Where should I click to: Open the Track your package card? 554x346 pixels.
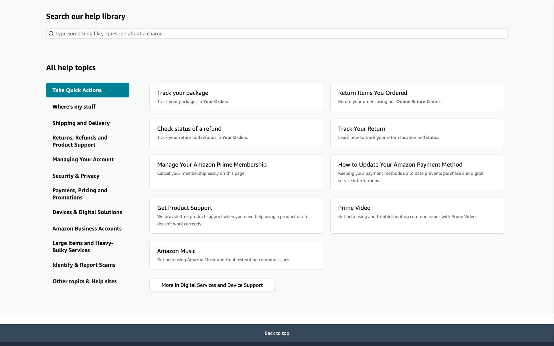(236, 97)
